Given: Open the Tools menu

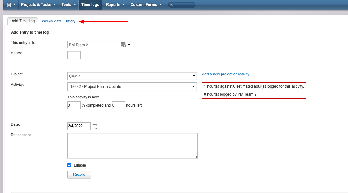Looking at the screenshot, I should (68, 5).
